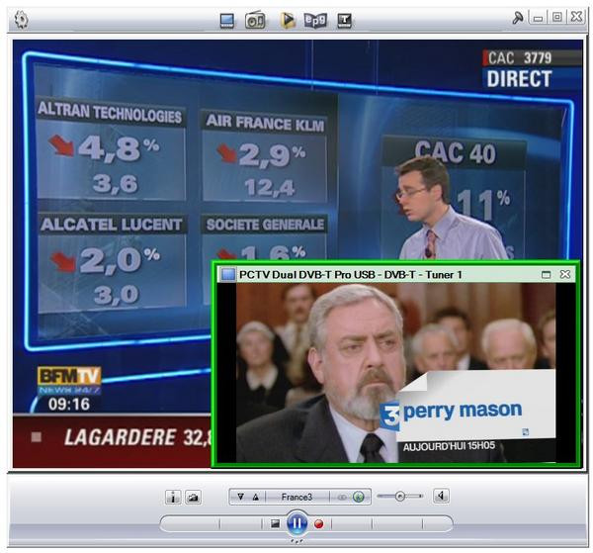Mute audio with the speaker button
Image resolution: width=593 pixels, height=553 pixels.
[441, 496]
